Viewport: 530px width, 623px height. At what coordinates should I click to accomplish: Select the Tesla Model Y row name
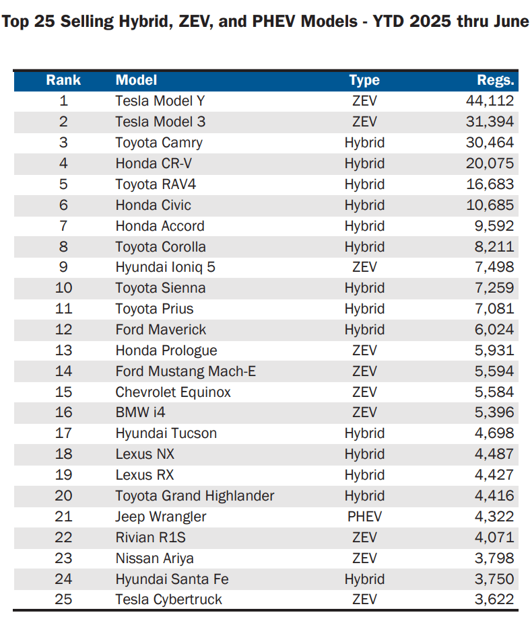point(159,101)
